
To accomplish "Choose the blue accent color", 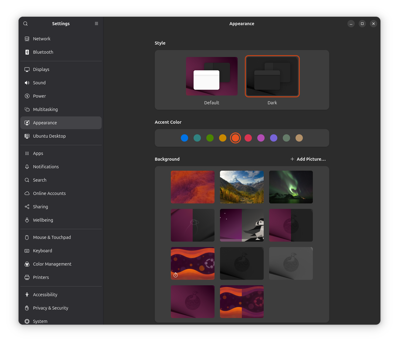I will [x=184, y=138].
